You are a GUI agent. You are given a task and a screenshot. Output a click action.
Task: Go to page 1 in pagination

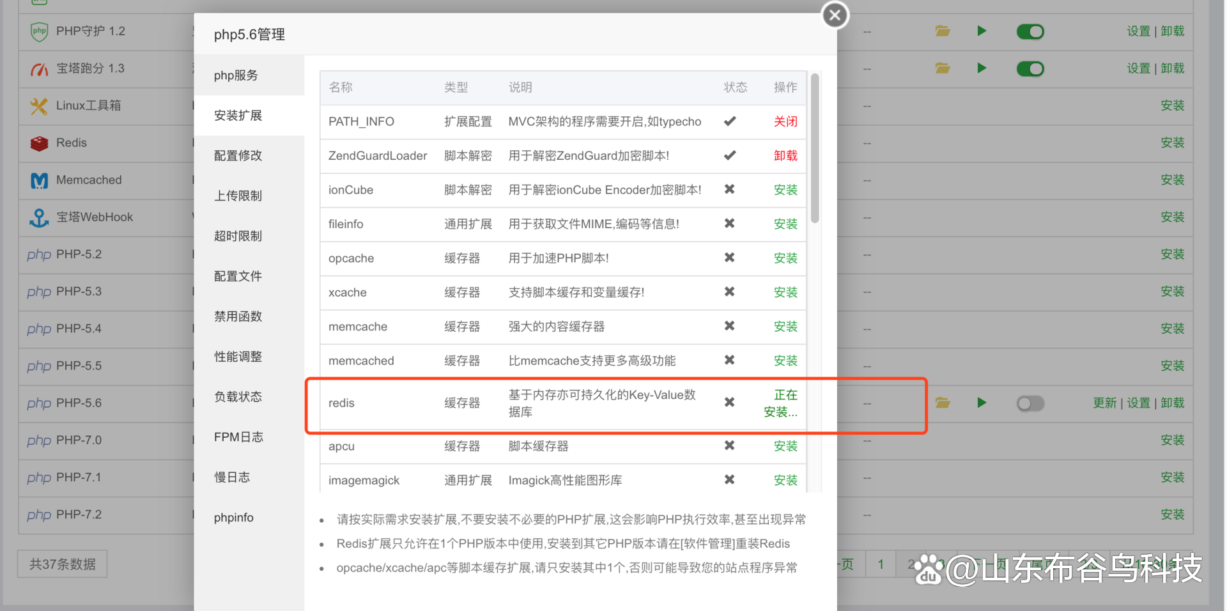pos(881,564)
